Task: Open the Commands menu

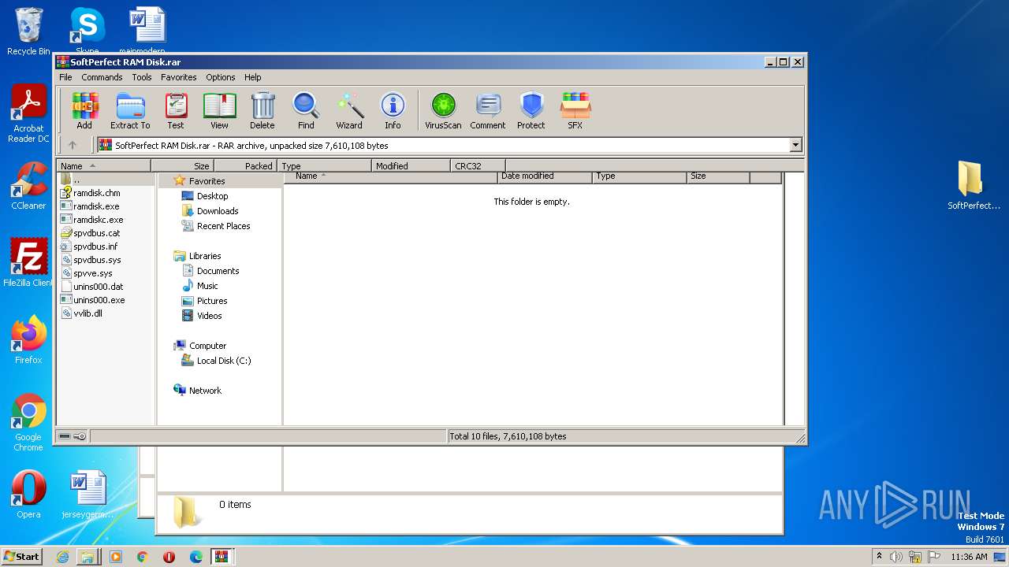Action: [x=102, y=77]
